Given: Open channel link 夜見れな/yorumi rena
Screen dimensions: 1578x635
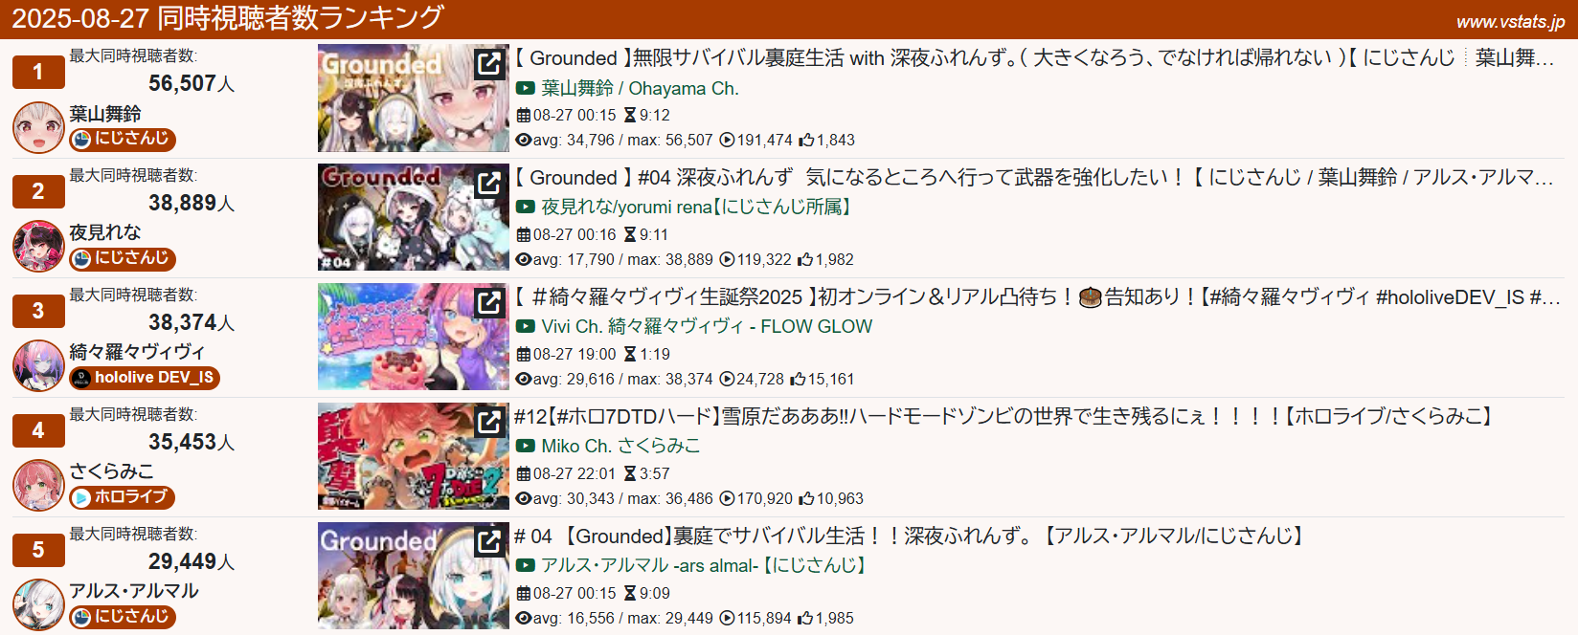Looking at the screenshot, I should coord(698,207).
